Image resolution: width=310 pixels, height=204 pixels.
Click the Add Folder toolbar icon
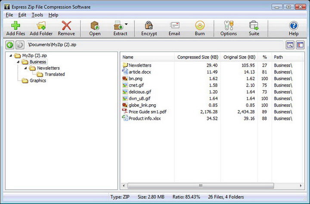tap(41, 25)
